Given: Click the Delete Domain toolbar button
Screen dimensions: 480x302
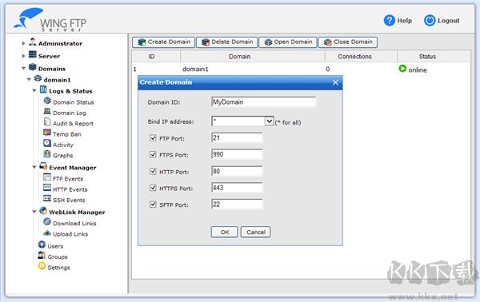Looking at the screenshot, I should click(227, 42).
